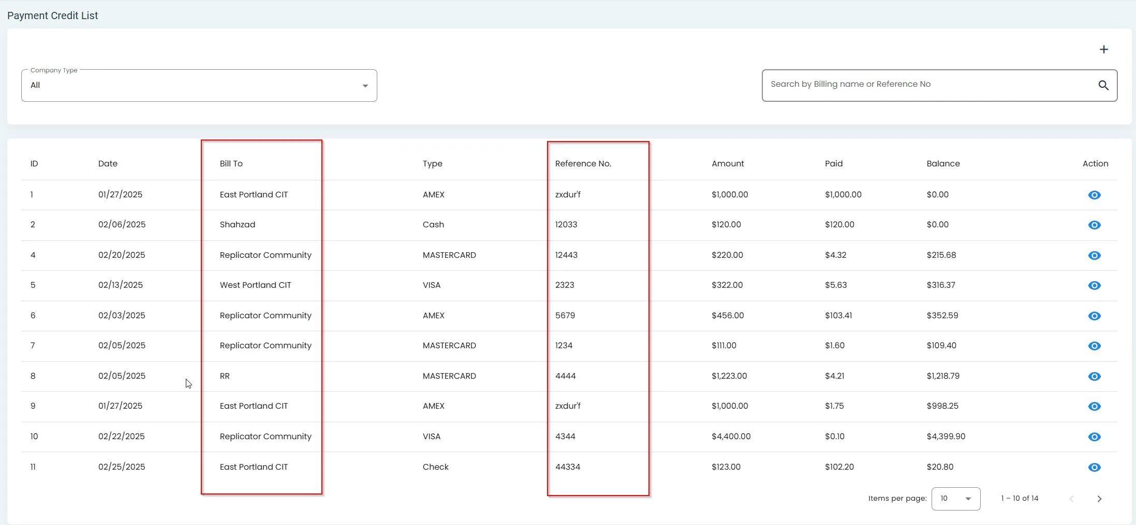
Task: Go to next page of results
Action: [1099, 499]
